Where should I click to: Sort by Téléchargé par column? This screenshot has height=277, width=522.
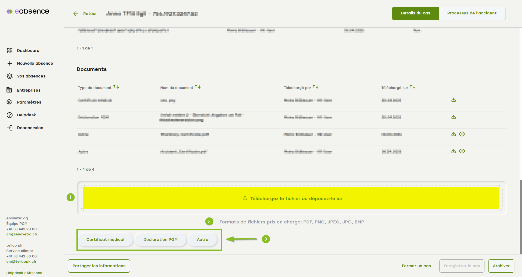click(x=316, y=87)
